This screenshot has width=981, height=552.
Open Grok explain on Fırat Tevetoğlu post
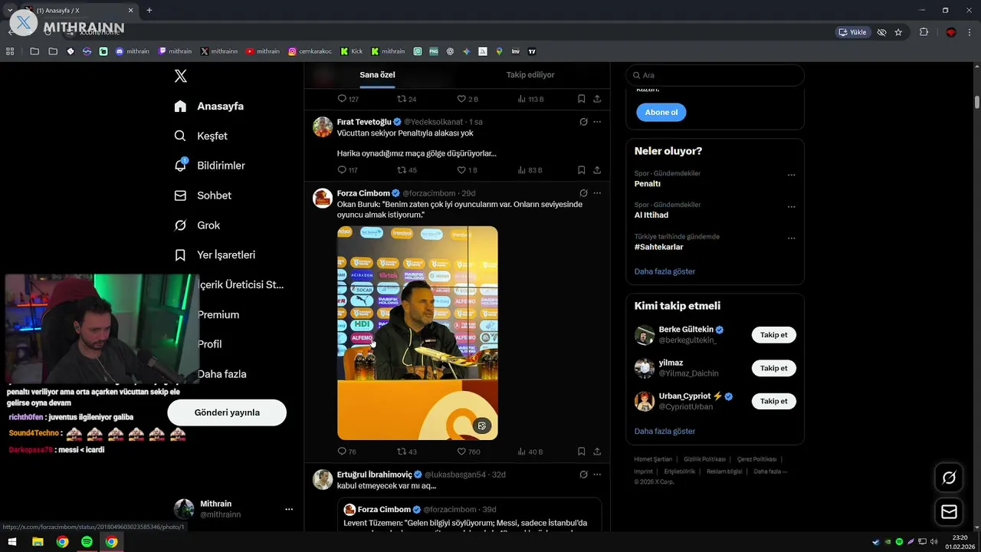(x=583, y=122)
